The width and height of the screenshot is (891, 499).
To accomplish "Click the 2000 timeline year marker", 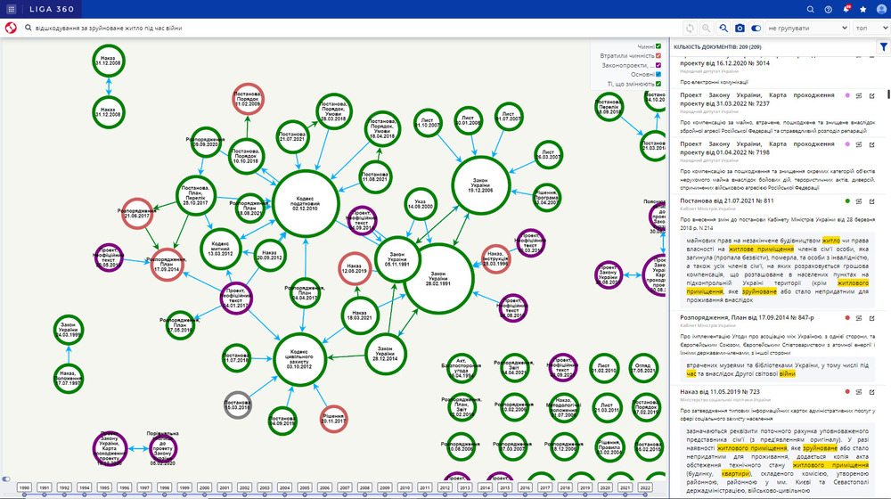I will (205, 487).
